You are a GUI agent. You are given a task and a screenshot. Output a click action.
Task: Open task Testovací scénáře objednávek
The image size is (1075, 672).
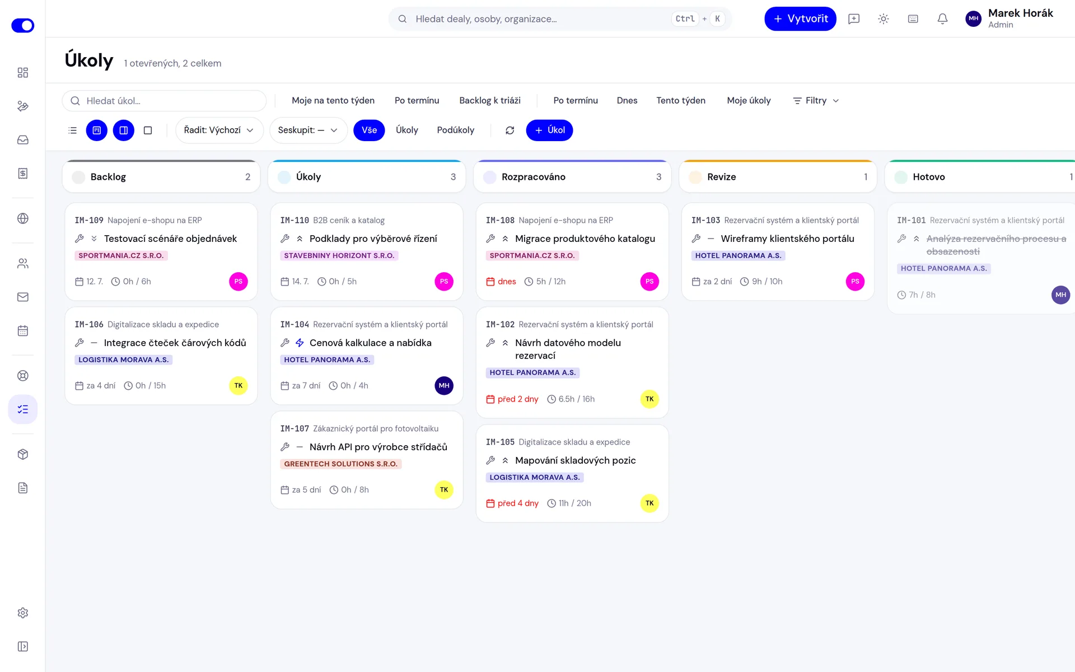(170, 239)
